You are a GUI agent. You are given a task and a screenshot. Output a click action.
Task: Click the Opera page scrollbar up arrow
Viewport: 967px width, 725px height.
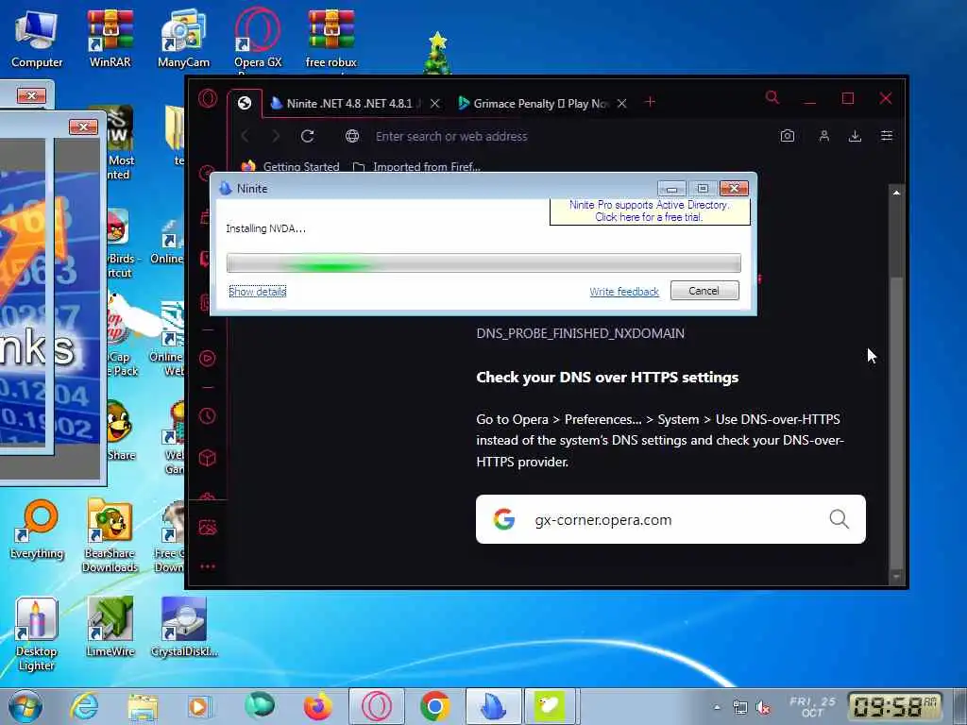(897, 193)
